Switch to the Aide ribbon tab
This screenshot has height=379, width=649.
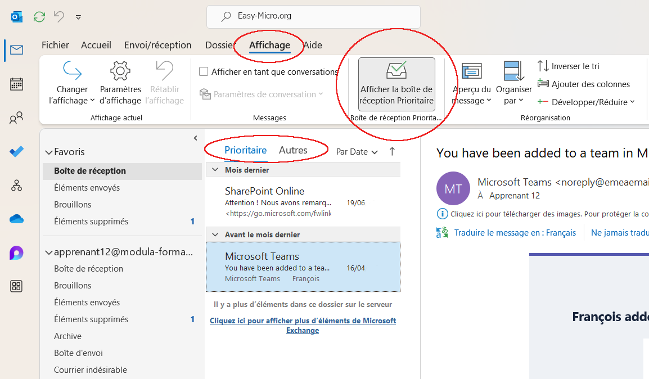[x=313, y=45]
